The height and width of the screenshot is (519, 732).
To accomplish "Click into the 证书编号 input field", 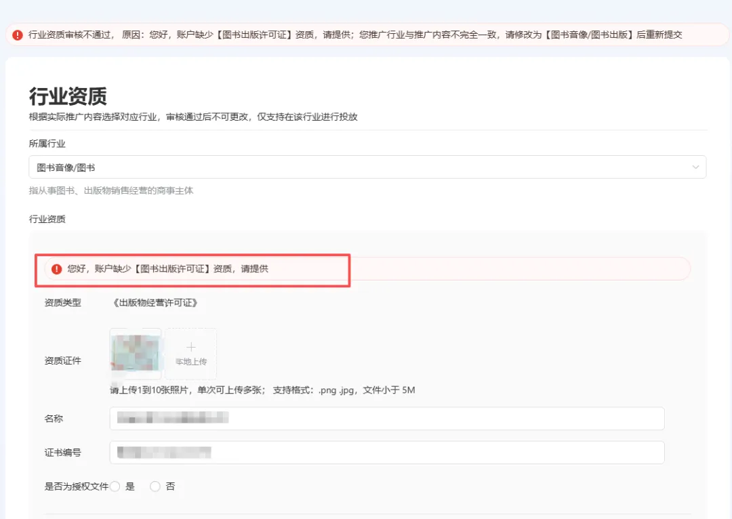I will pyautogui.click(x=387, y=452).
